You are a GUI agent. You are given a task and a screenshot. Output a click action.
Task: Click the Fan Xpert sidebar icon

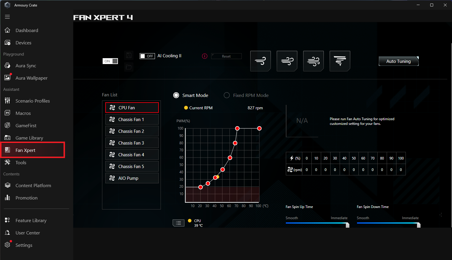pos(8,150)
